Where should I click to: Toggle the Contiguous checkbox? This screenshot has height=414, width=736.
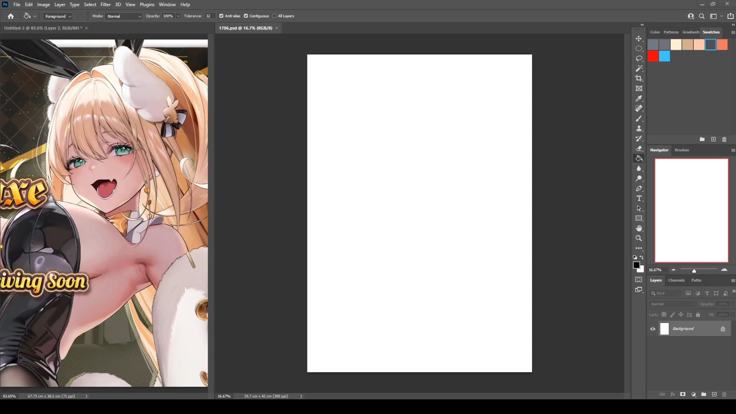[x=246, y=16]
